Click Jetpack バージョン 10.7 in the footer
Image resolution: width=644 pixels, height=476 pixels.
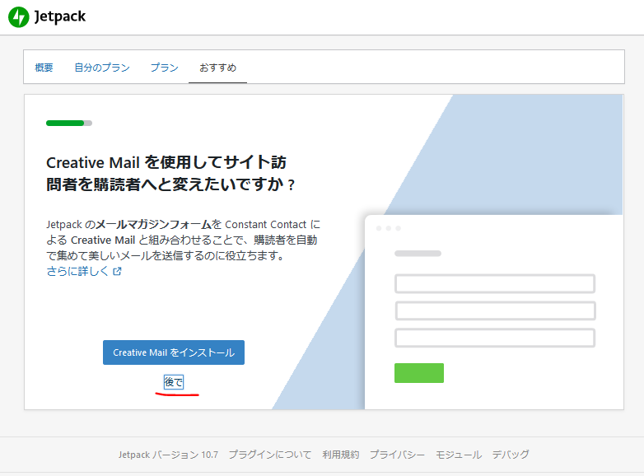click(167, 455)
